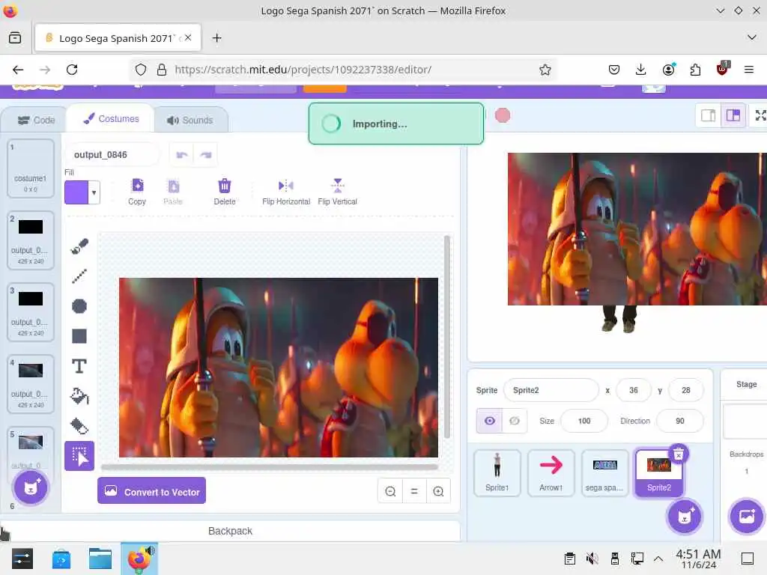The height and width of the screenshot is (575, 767).
Task: Select the Rectangle tool
Action: pyautogui.click(x=79, y=336)
